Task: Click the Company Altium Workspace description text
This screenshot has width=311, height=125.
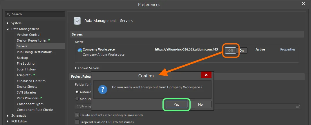Action: (x=104, y=55)
